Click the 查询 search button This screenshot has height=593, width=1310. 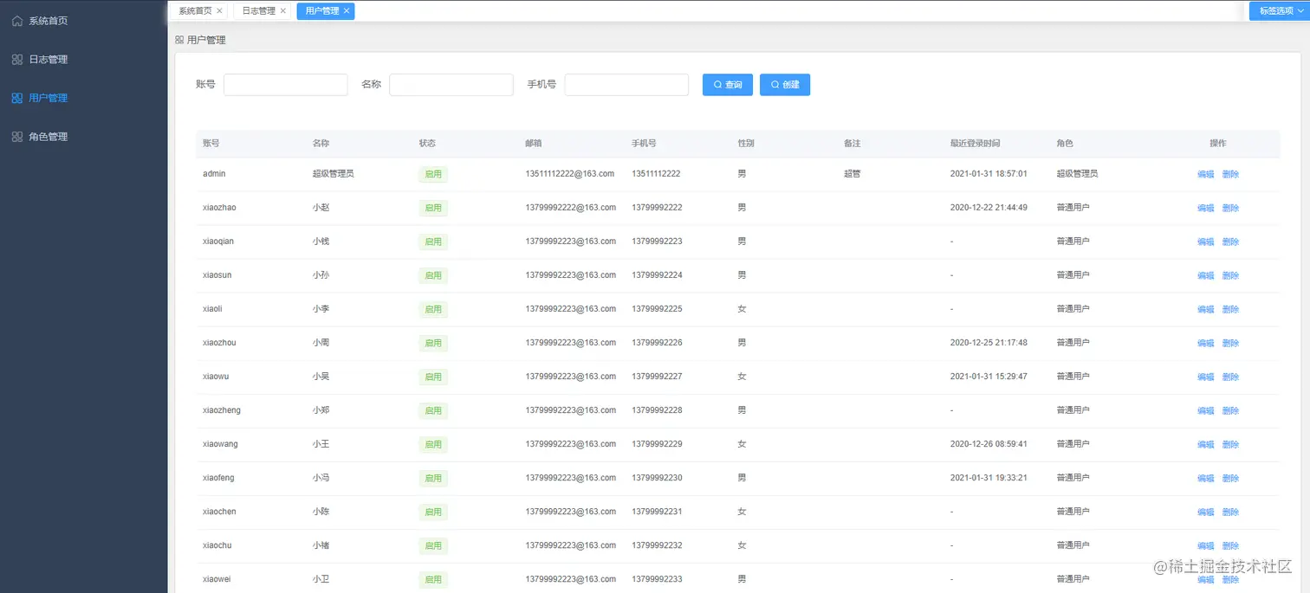728,85
